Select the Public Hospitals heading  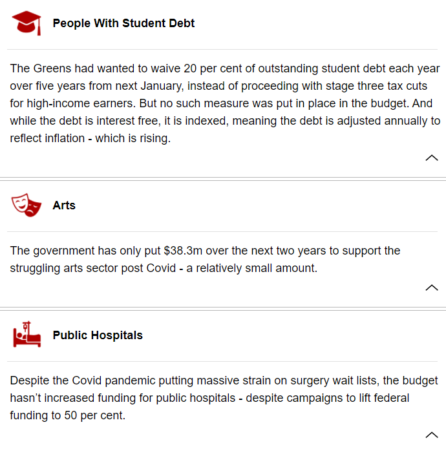pyautogui.click(x=98, y=335)
